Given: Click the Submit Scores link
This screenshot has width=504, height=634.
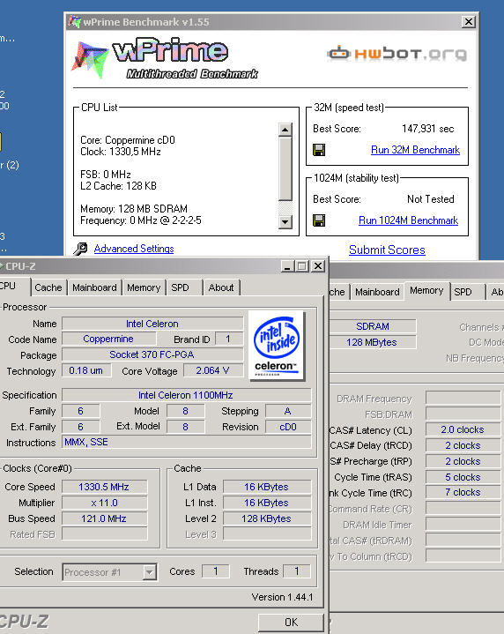Looking at the screenshot, I should pyautogui.click(x=387, y=250).
